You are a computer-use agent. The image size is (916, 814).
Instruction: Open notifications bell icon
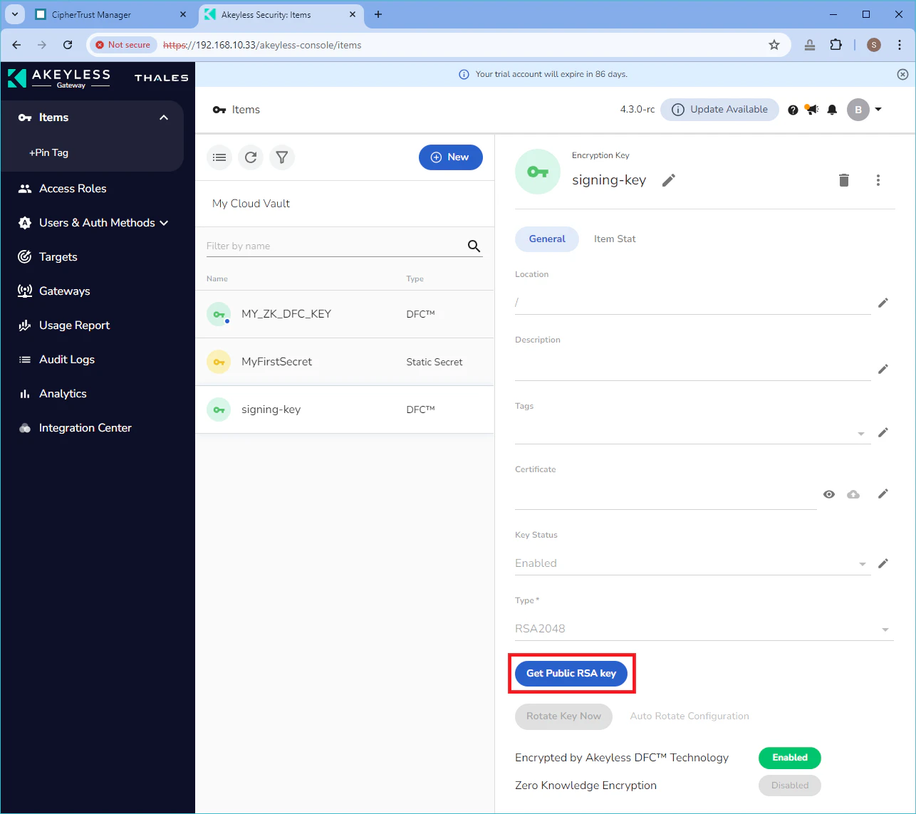point(832,110)
